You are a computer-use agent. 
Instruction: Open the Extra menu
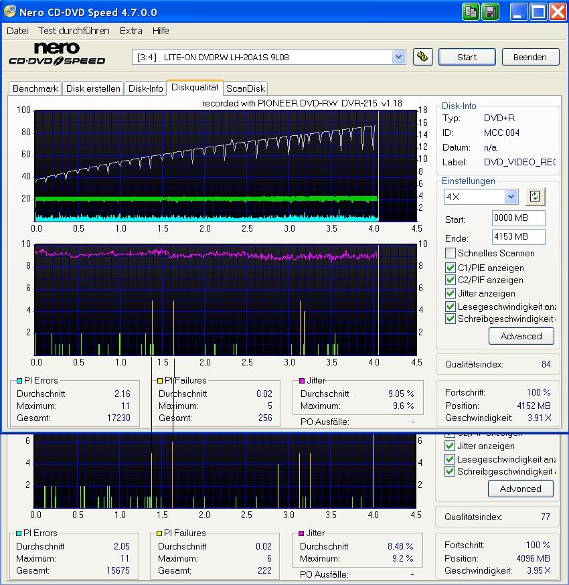click(131, 31)
